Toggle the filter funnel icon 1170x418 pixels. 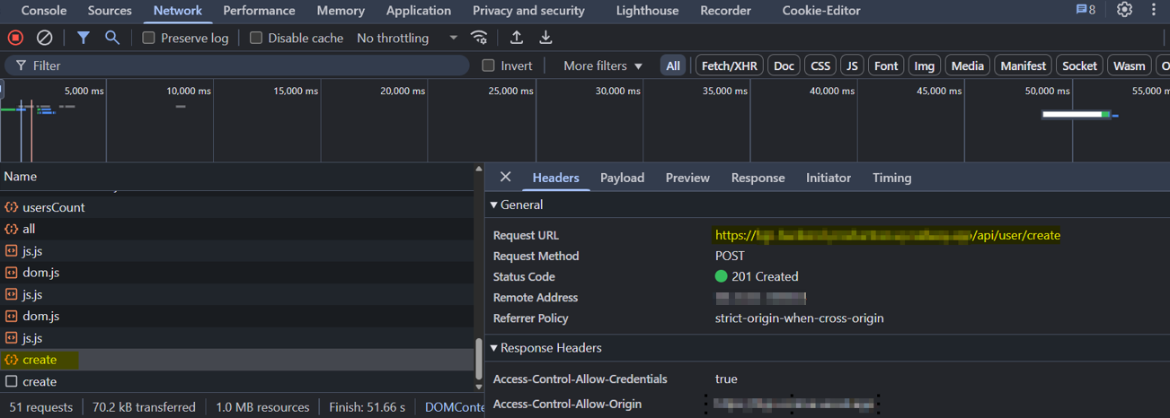tap(83, 38)
